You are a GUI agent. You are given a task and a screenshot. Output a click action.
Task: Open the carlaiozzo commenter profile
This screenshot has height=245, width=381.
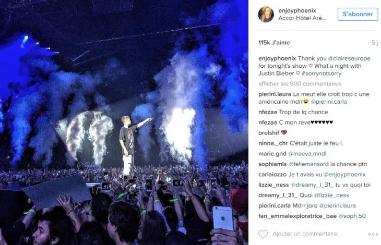pyautogui.click(x=273, y=175)
